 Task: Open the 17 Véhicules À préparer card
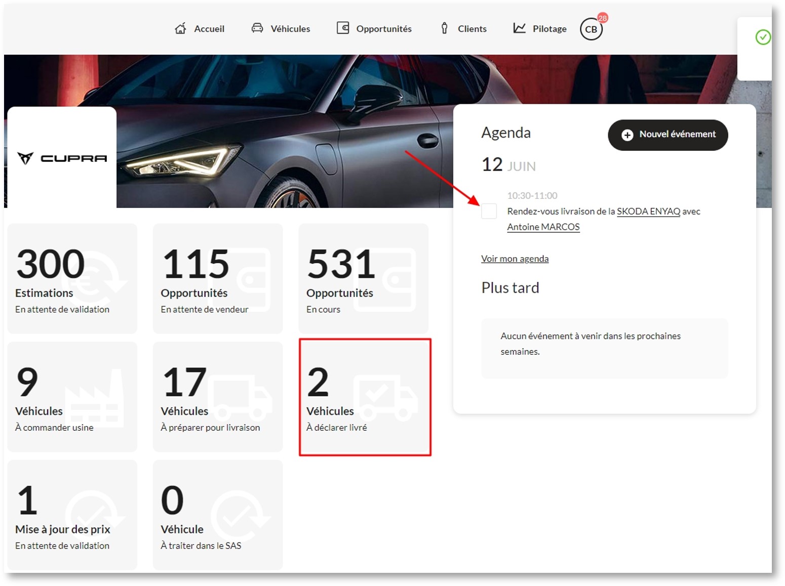(218, 397)
